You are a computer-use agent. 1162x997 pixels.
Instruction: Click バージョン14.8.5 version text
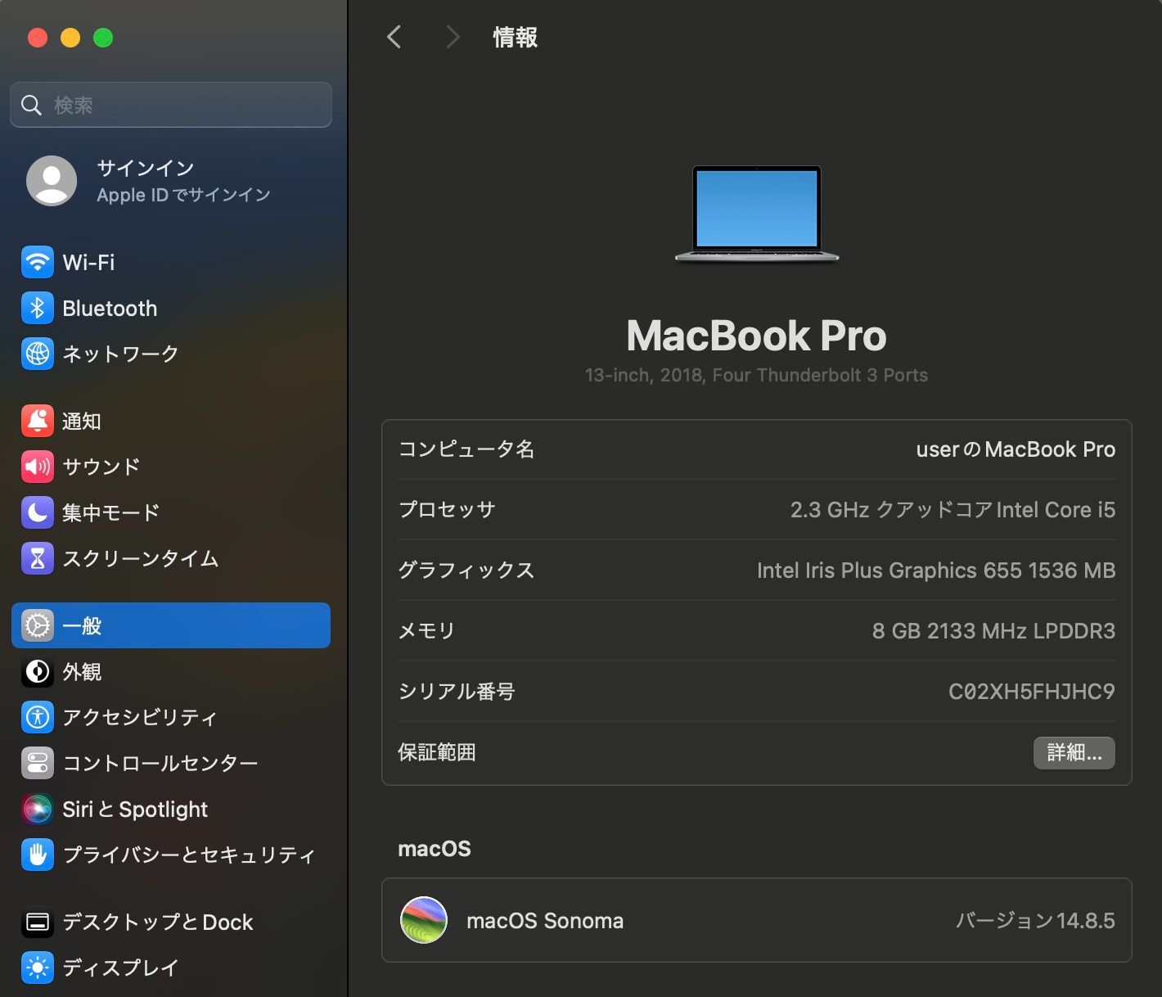[1035, 921]
